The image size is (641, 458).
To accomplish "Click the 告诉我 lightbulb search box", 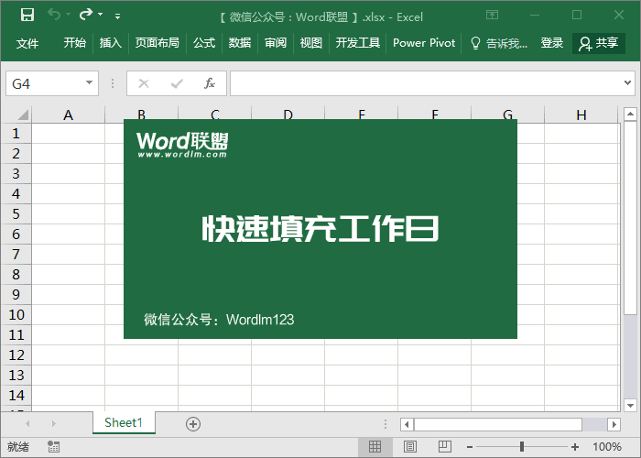I will pyautogui.click(x=499, y=43).
